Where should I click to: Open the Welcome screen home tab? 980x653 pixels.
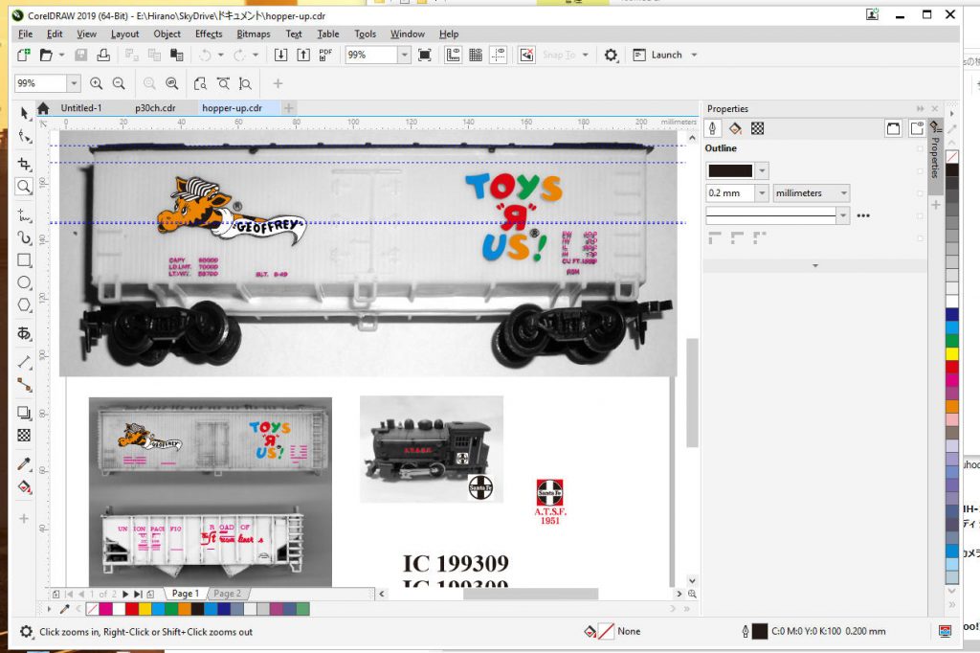tap(43, 108)
